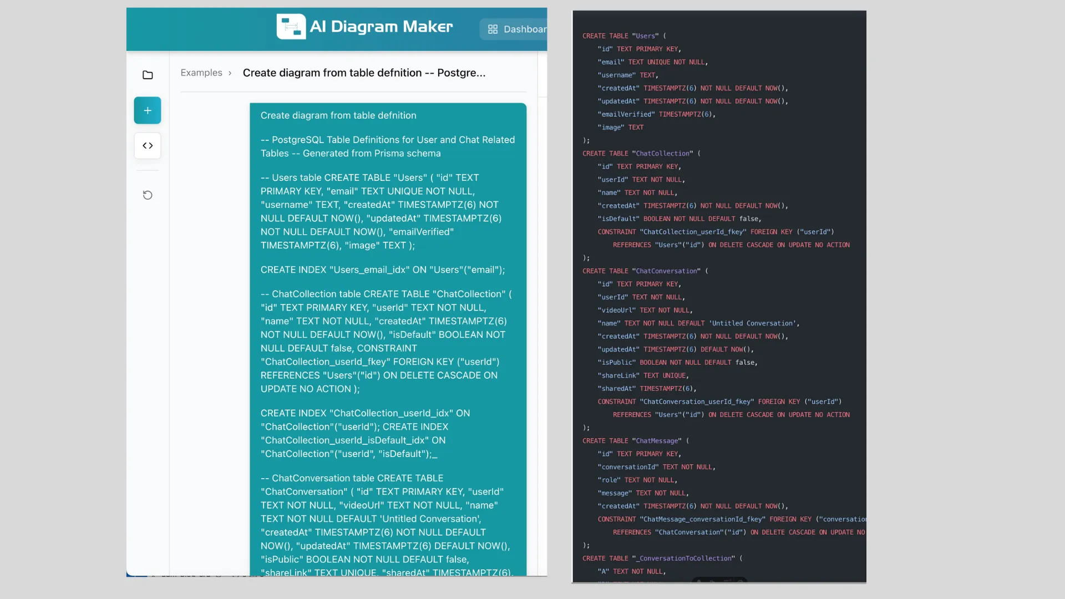This screenshot has height=599, width=1065.
Task: Open the folder icon in the sidebar
Action: pyautogui.click(x=147, y=75)
